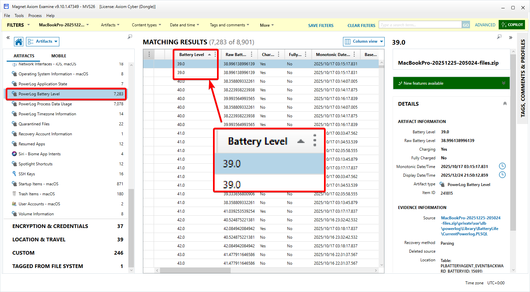Screen dimensions: 530x292
Task: Switch to the ARTIFACTS tab
Action: pos(24,56)
